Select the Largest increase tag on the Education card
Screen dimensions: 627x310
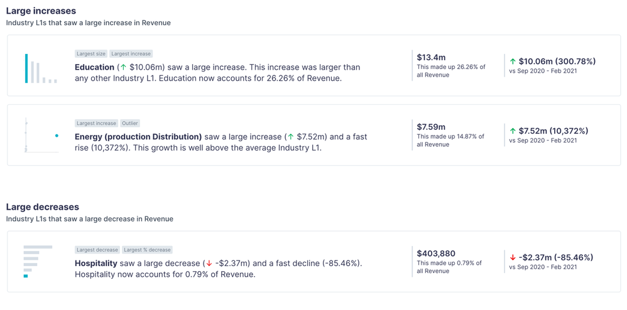[131, 54]
